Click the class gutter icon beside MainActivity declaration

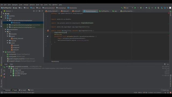coord(48,30)
